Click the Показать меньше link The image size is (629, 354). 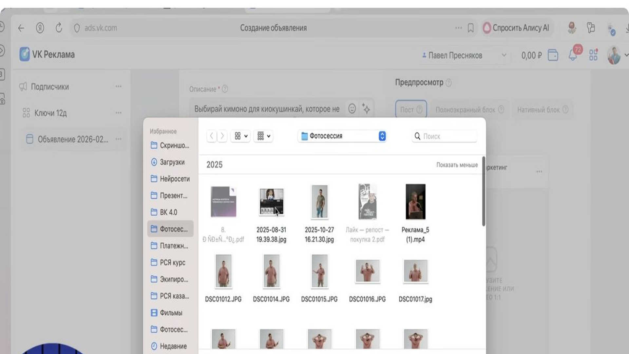pos(457,165)
